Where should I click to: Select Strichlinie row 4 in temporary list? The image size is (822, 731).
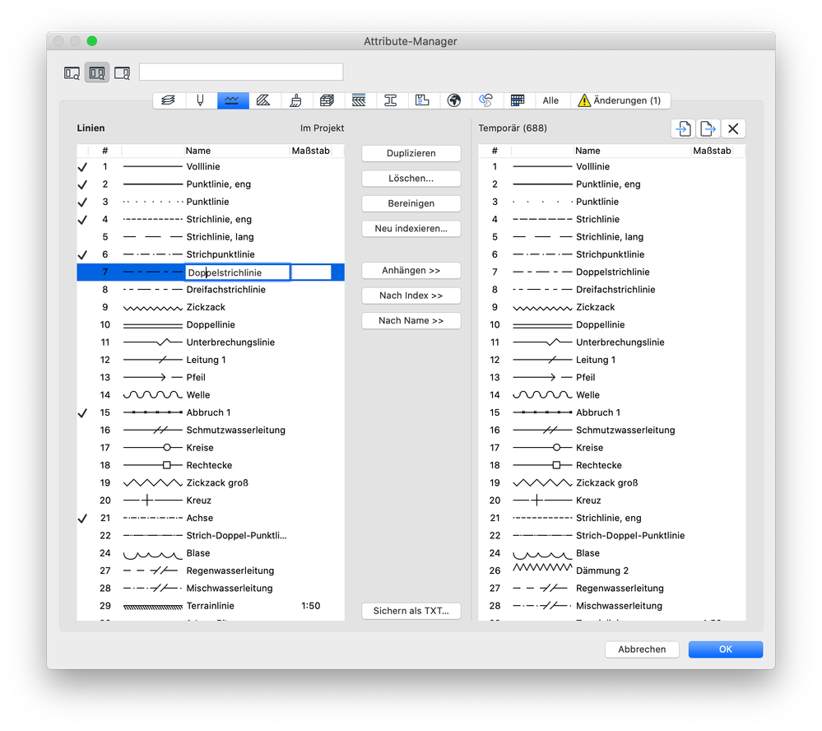612,219
